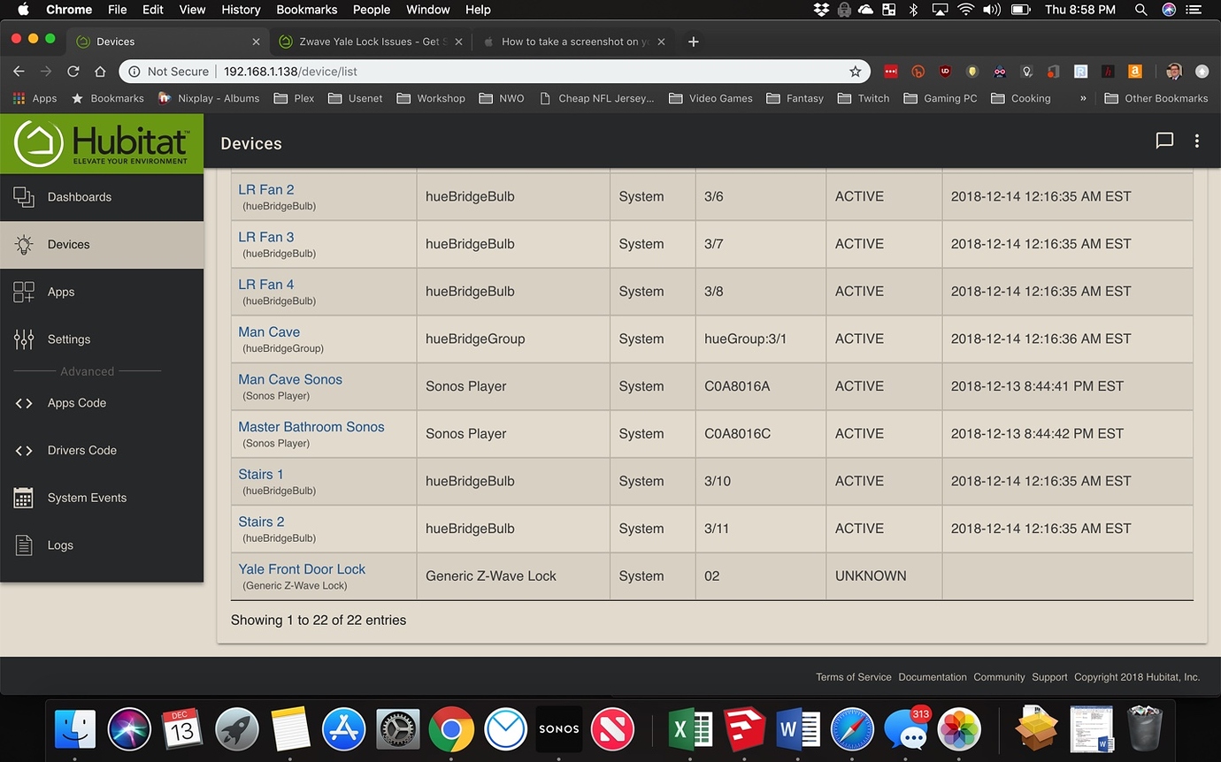1221x762 pixels.
Task: Open Logs from the sidebar
Action: (x=60, y=545)
